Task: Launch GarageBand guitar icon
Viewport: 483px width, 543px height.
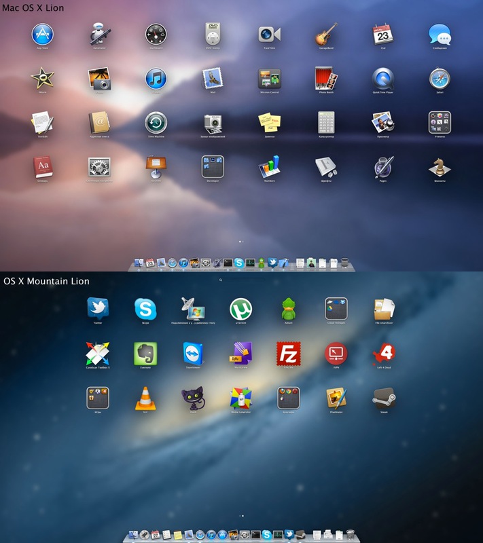Action: point(326,35)
